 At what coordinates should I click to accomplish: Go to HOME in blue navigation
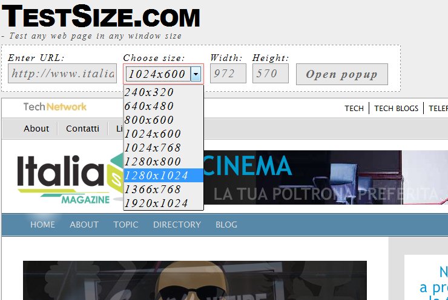point(42,225)
